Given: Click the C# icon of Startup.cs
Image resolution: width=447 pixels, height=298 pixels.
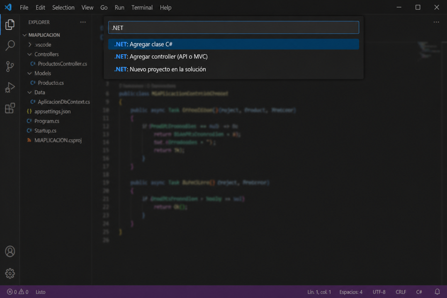Looking at the screenshot, I should tap(29, 131).
